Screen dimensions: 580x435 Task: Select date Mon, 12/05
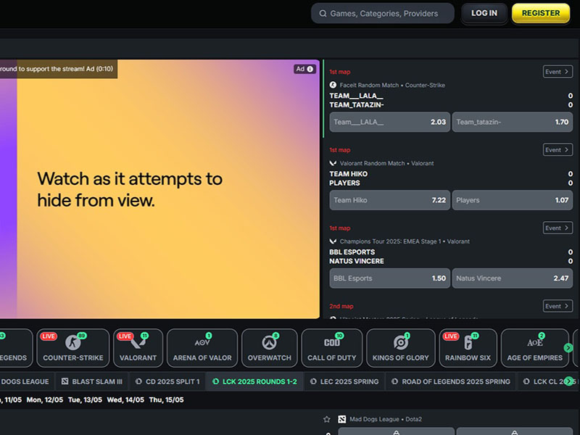[x=45, y=400]
